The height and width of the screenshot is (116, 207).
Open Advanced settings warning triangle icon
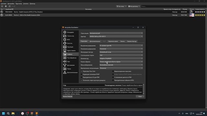[x=65, y=72]
